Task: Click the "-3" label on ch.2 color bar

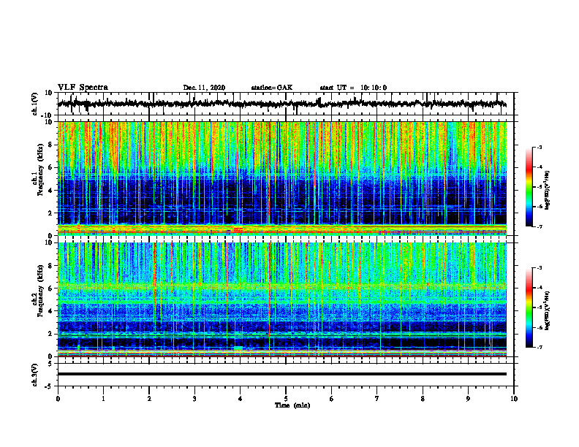Action: [540, 268]
